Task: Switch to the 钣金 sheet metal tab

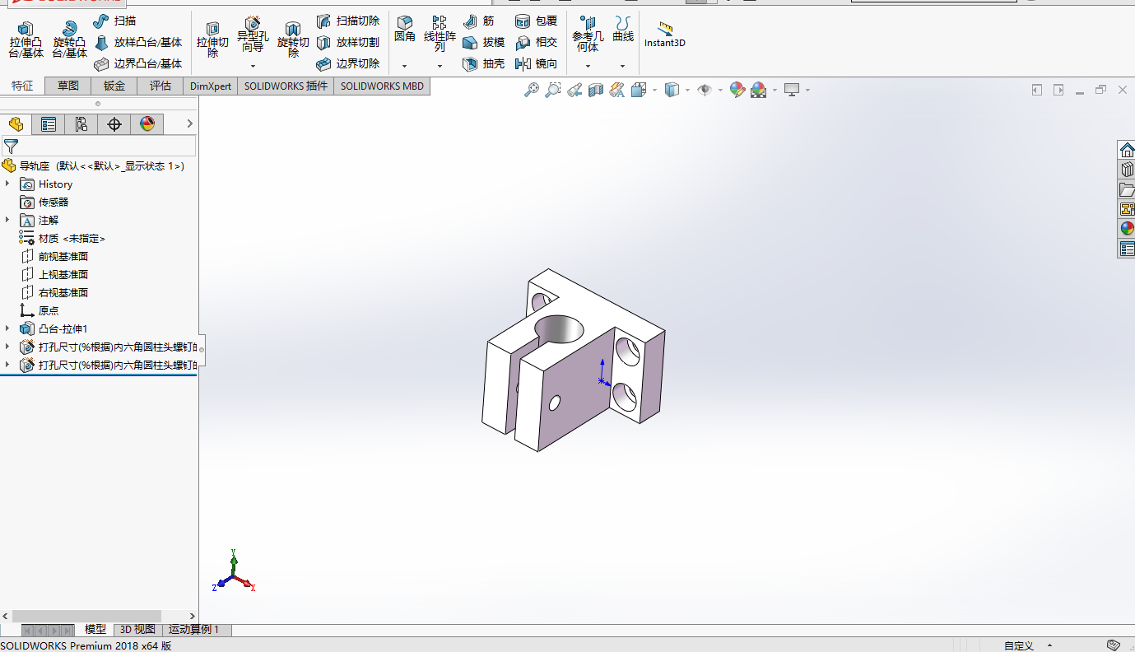Action: click(114, 86)
